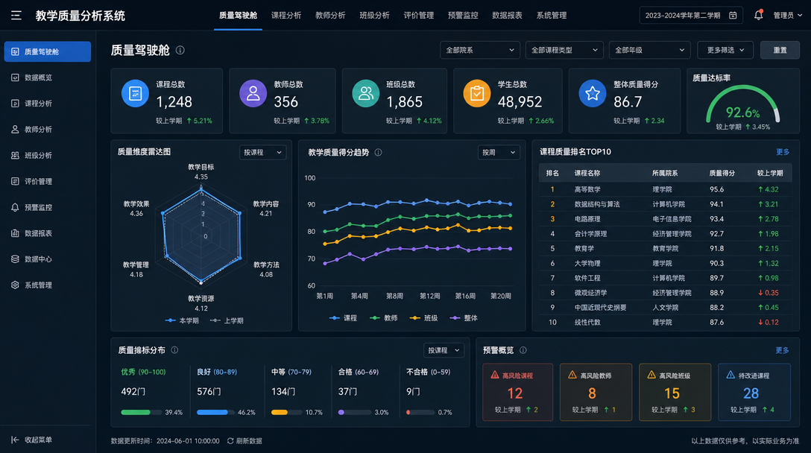The width and height of the screenshot is (811, 453).
Task: Click the info icon beside 预警概览
Action: (523, 350)
